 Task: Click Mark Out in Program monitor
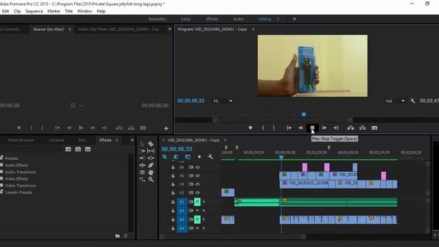274,128
